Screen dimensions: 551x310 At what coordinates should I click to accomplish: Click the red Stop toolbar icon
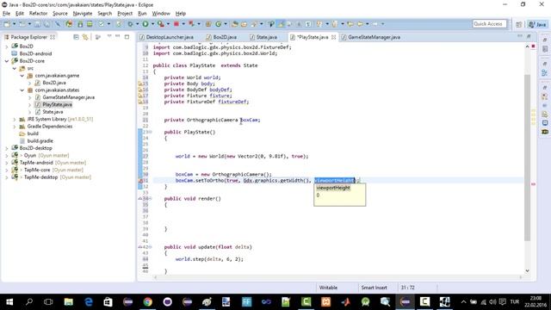point(176,24)
